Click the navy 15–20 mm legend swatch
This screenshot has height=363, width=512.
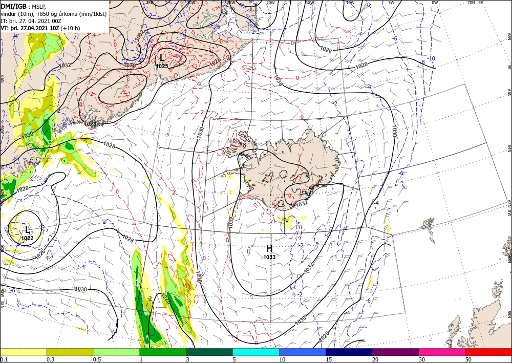pyautogui.click(x=349, y=352)
